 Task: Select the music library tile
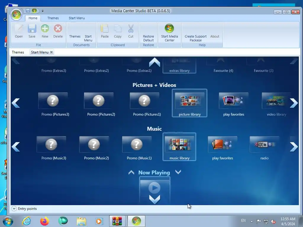coord(180,147)
